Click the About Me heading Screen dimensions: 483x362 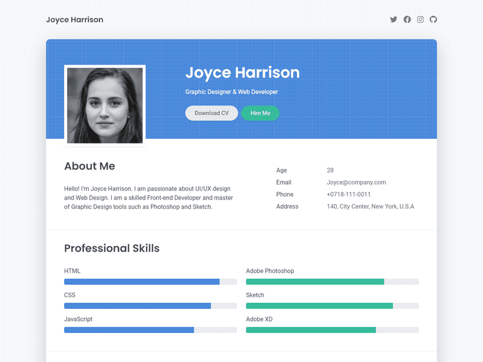tap(89, 167)
